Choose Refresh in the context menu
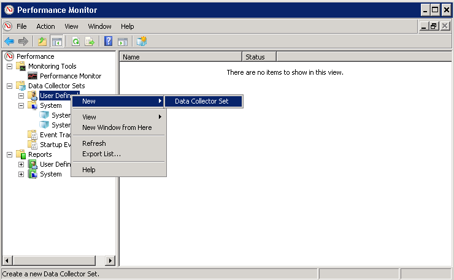Screen dimensions: 454x280 pos(118,143)
